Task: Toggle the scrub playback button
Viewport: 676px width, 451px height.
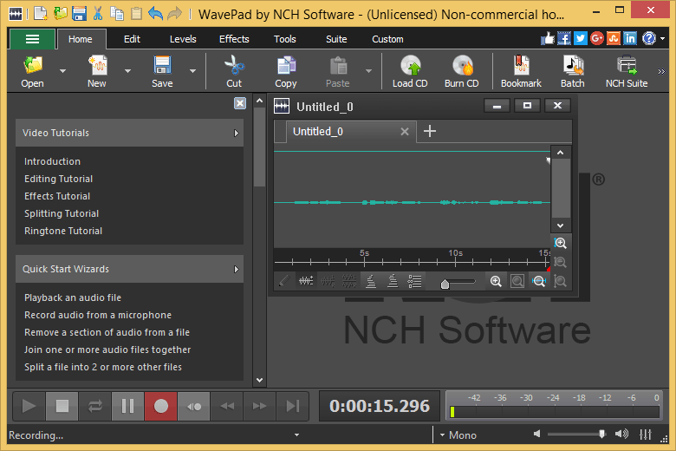Action: coord(194,406)
